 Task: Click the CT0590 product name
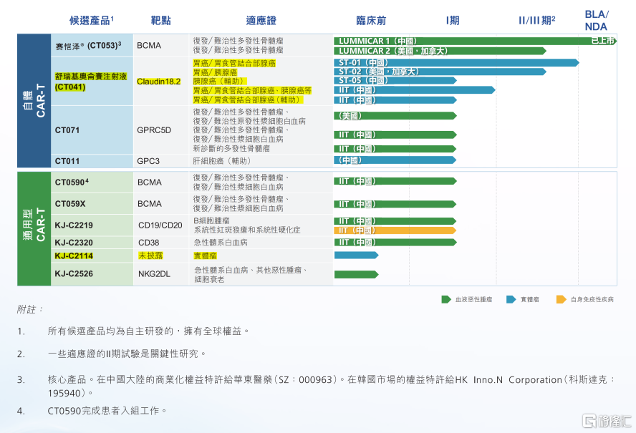(x=72, y=182)
